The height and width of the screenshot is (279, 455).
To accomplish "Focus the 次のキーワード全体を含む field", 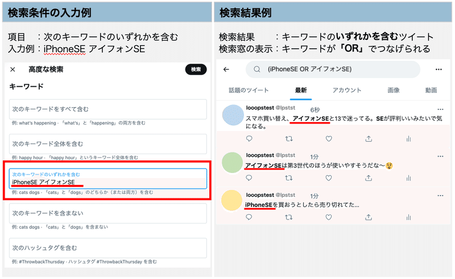I will pos(108,144).
